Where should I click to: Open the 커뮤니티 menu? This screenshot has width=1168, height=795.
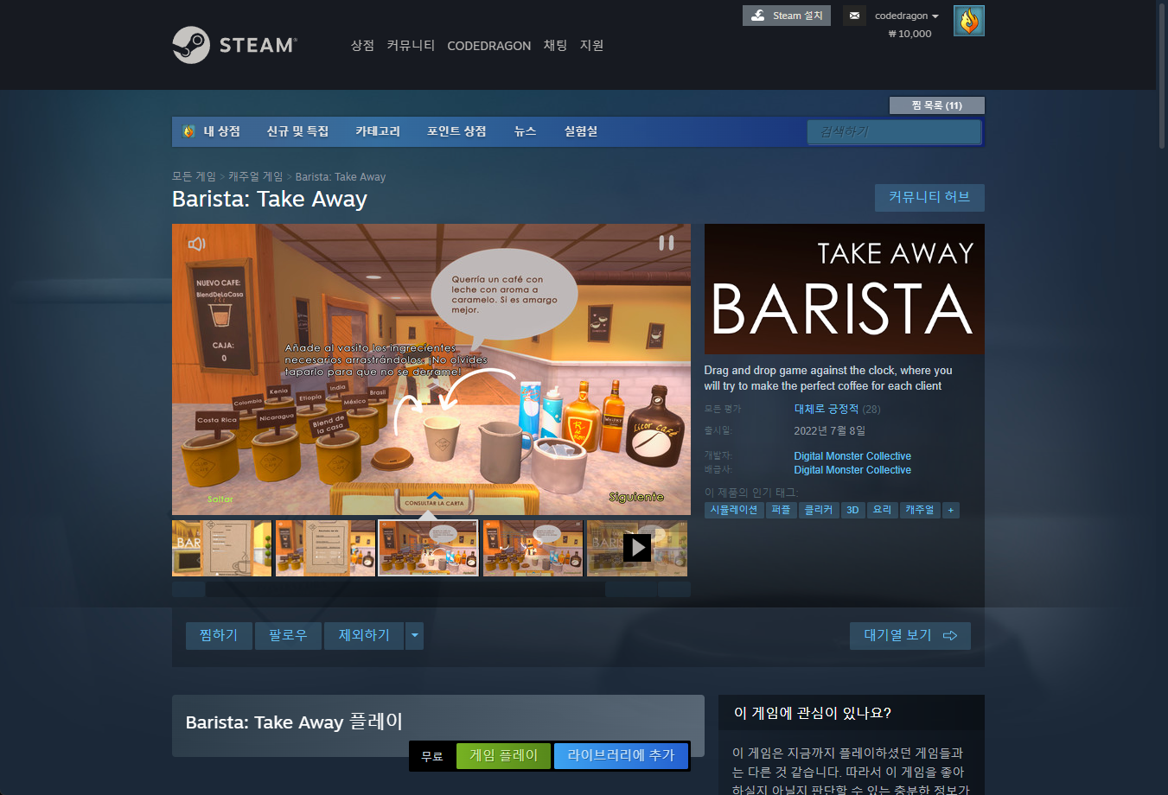411,45
